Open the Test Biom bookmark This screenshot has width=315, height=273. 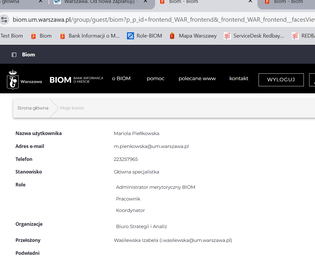coord(12,36)
